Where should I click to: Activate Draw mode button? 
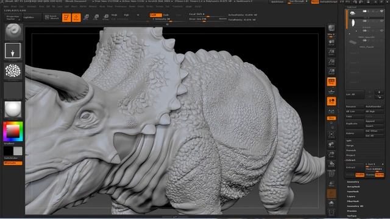(x=76, y=17)
